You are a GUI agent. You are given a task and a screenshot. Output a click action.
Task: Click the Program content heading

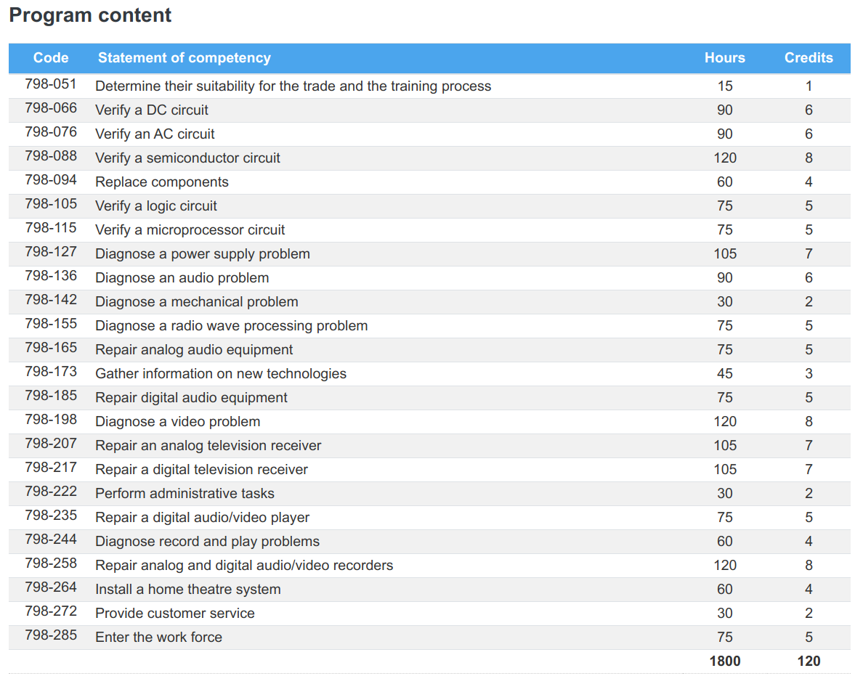pos(90,15)
